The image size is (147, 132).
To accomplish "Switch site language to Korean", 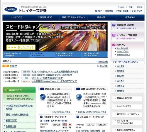I will pyautogui.click(x=140, y=7).
